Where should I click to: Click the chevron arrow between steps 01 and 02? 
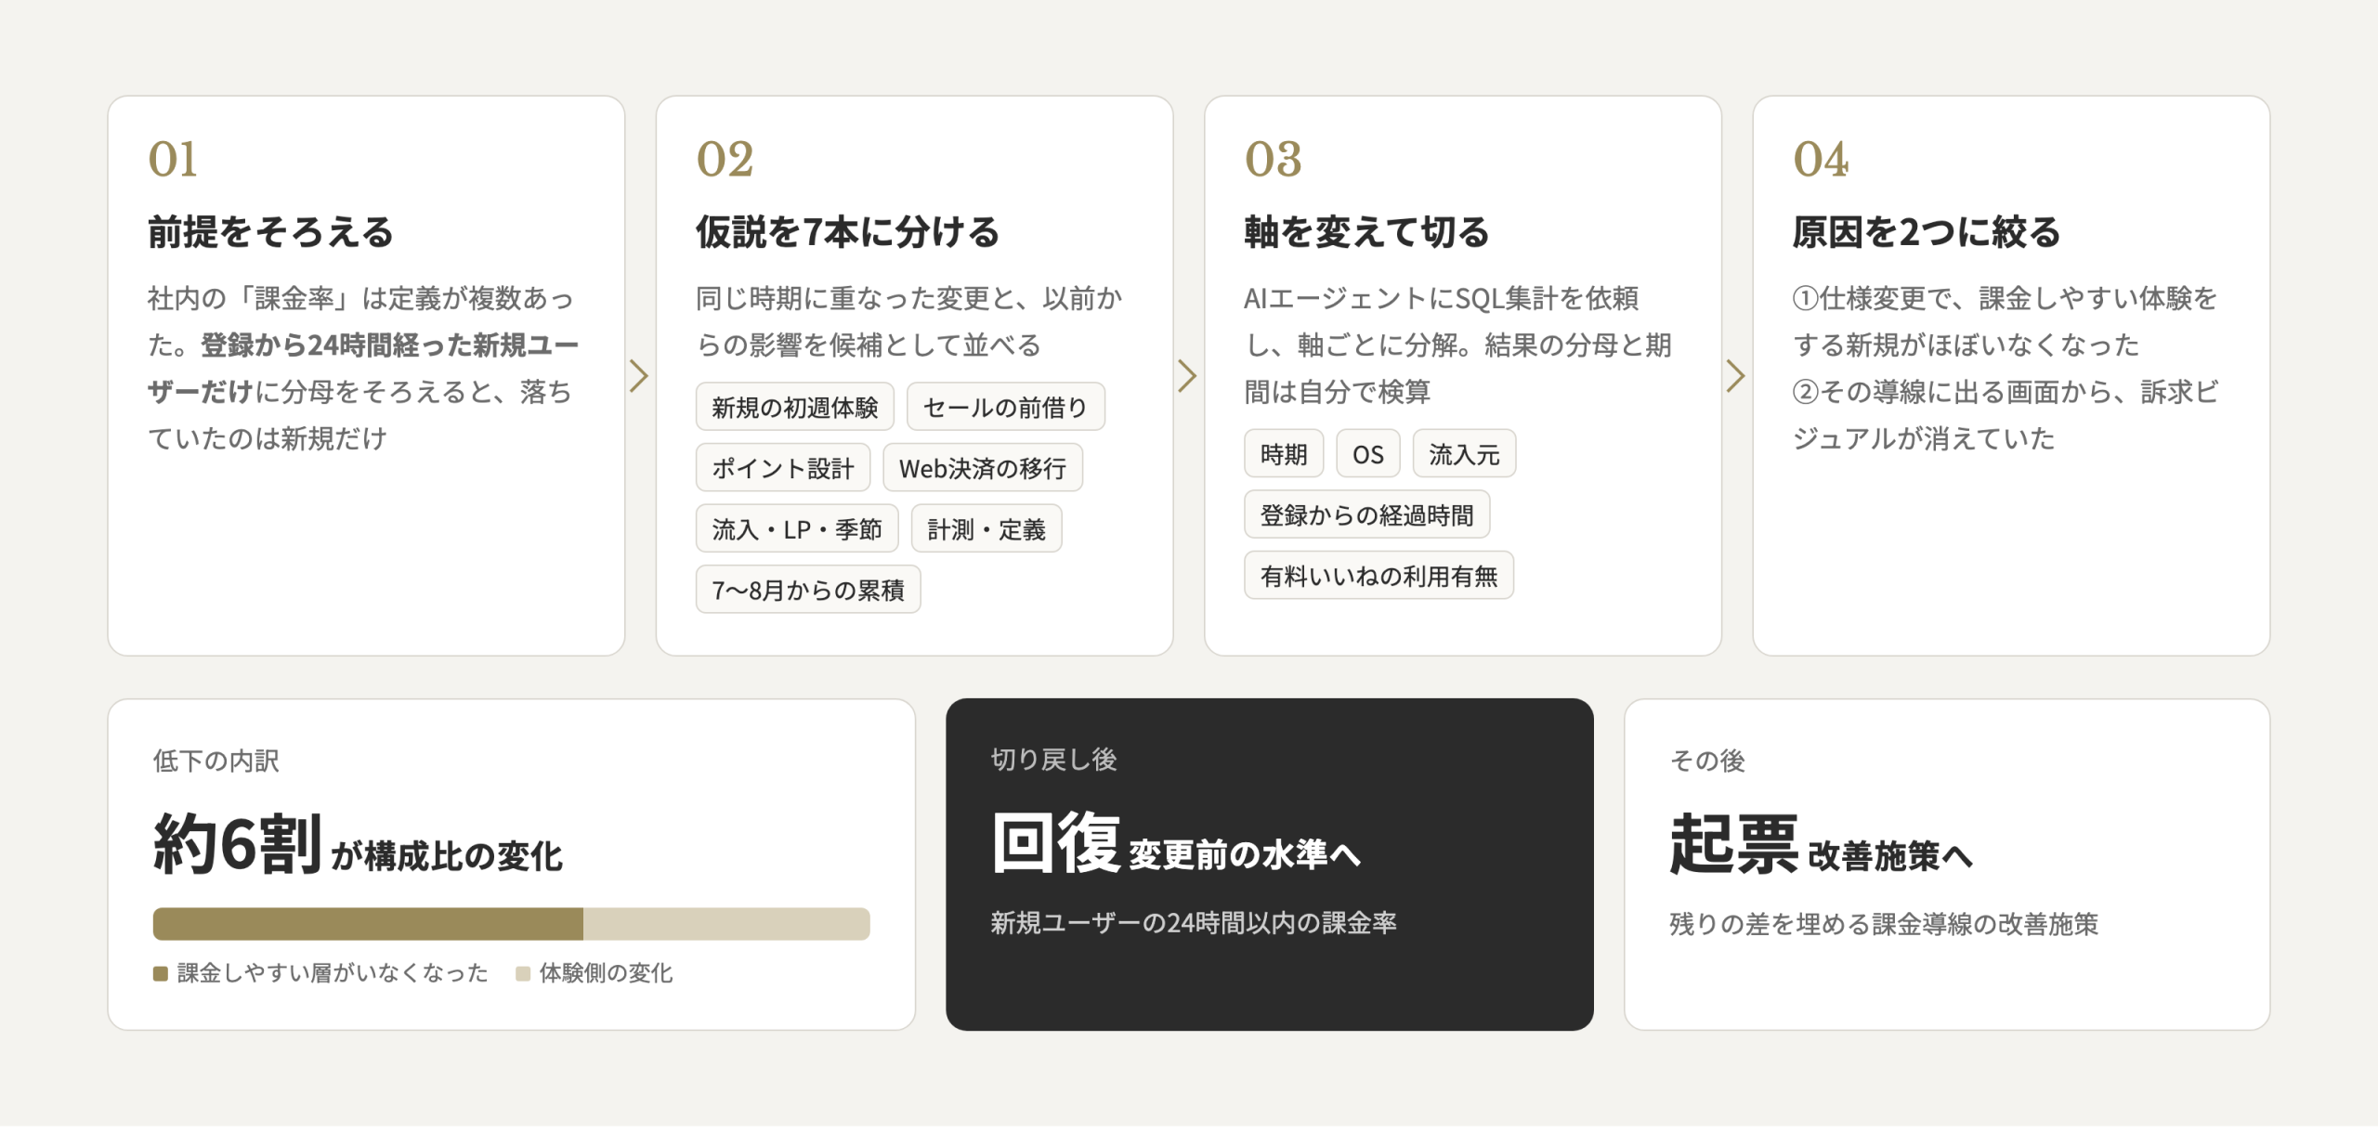click(x=639, y=376)
